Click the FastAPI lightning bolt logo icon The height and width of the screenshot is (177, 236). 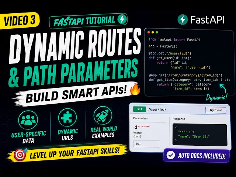pos(183,20)
